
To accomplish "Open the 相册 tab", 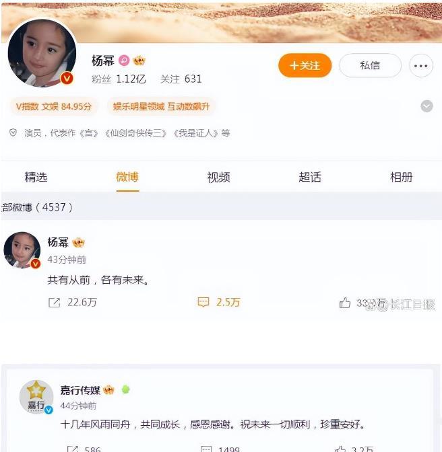I will [x=402, y=177].
